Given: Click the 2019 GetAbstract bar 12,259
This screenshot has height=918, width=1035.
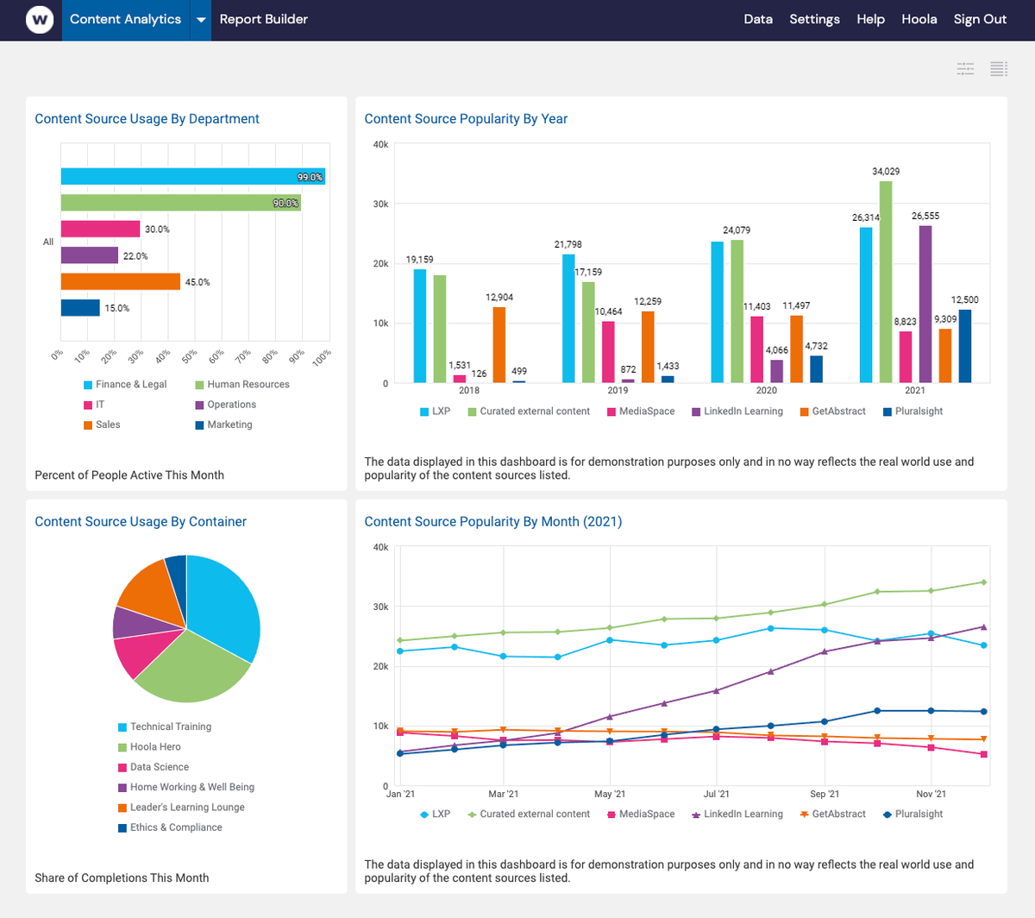Looking at the screenshot, I should click(x=648, y=347).
